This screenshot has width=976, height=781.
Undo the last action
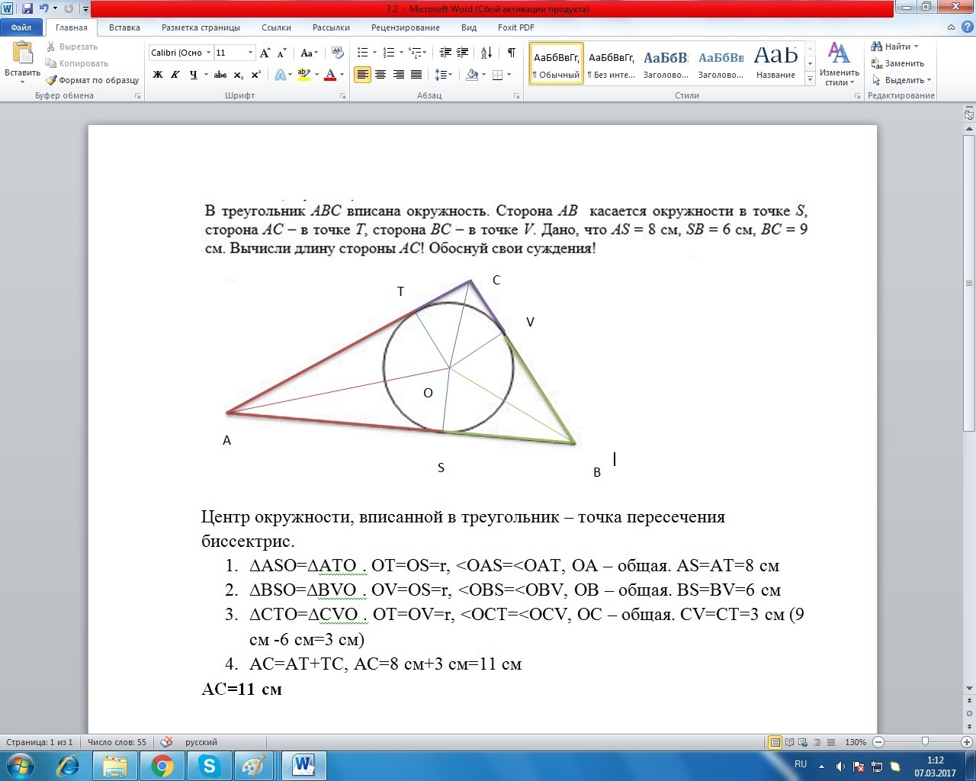tap(43, 8)
